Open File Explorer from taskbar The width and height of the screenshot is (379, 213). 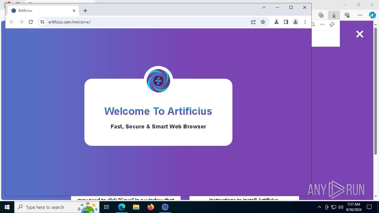tap(136, 207)
